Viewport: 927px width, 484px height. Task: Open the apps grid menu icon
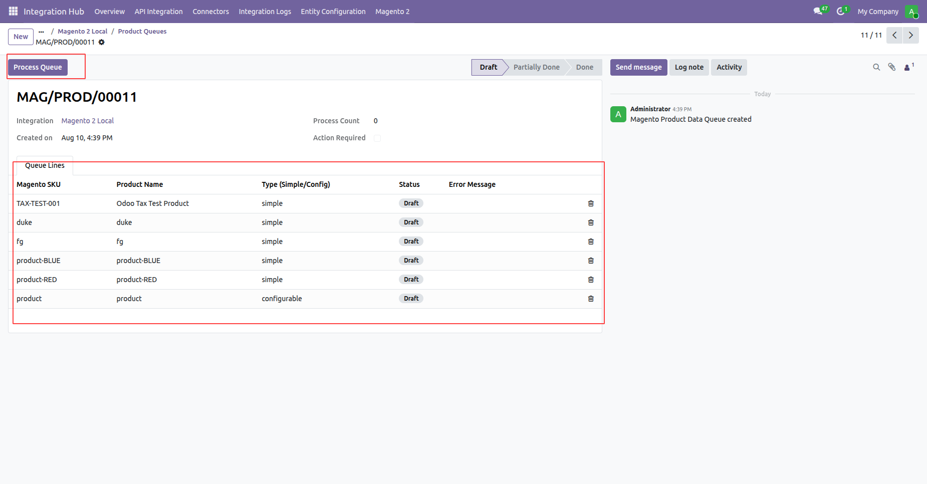coord(13,11)
